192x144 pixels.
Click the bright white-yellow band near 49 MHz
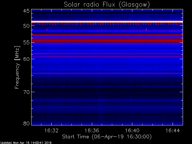(107, 22)
